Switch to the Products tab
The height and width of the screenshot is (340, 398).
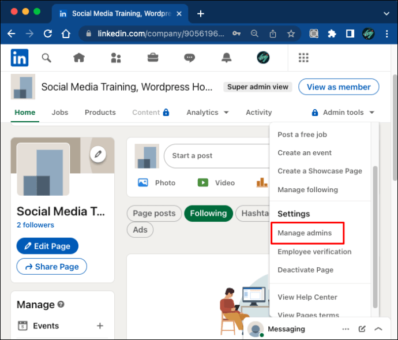tap(100, 113)
